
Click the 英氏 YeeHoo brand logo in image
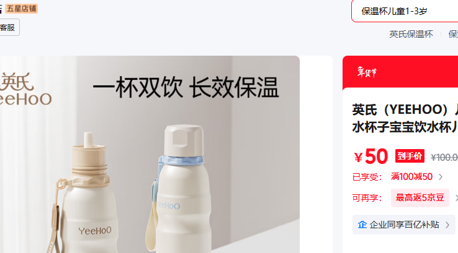tap(25, 89)
